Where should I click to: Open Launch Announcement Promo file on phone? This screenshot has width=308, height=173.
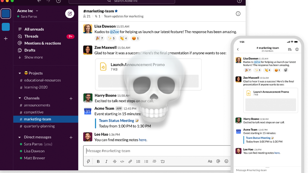[271, 100]
